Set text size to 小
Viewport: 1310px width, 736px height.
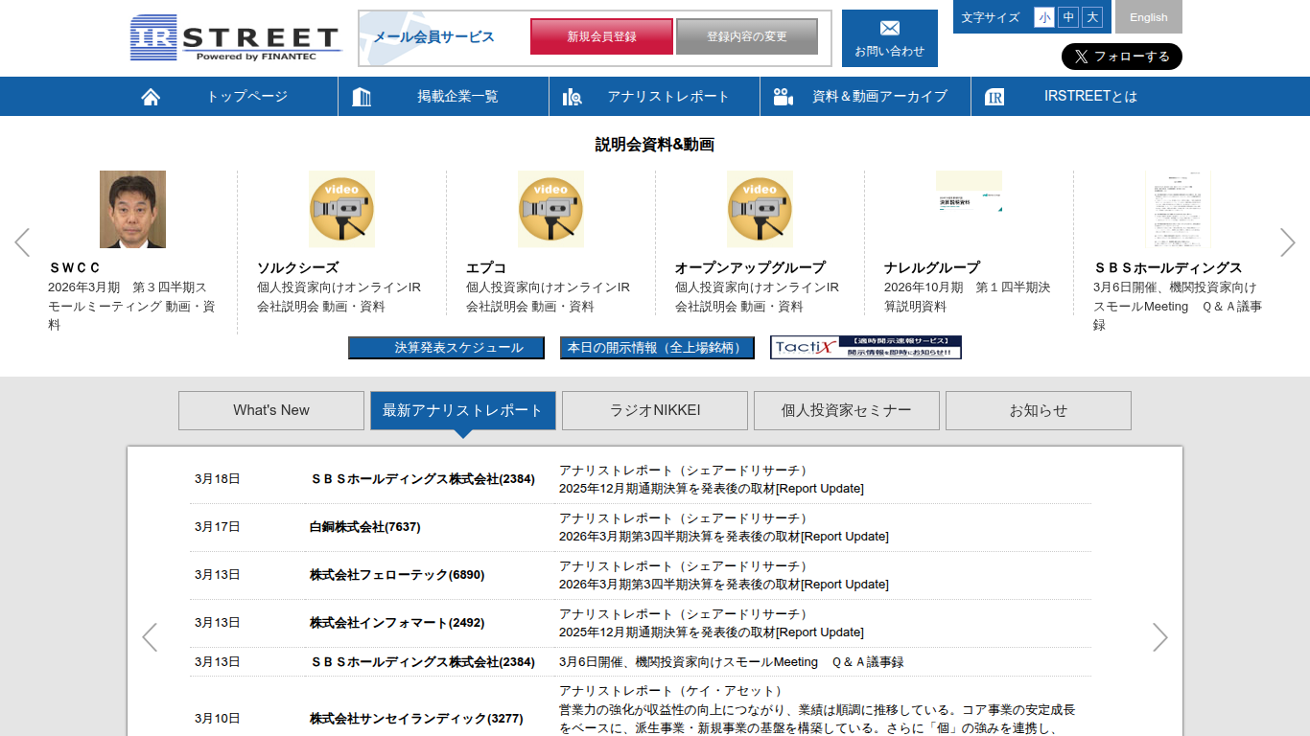1043,17
